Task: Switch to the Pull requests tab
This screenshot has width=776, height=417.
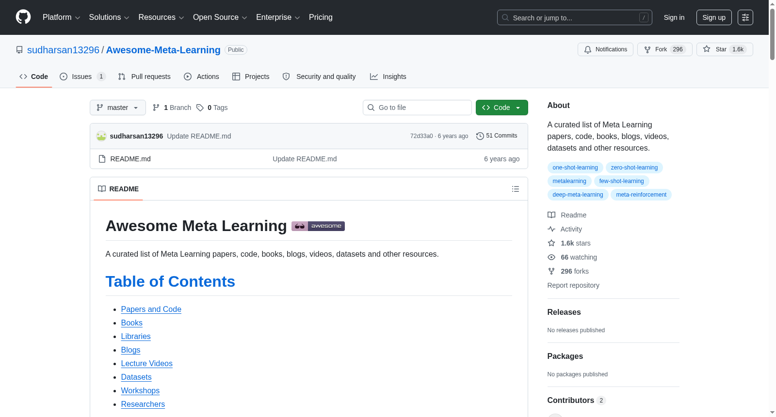Action: click(x=145, y=77)
